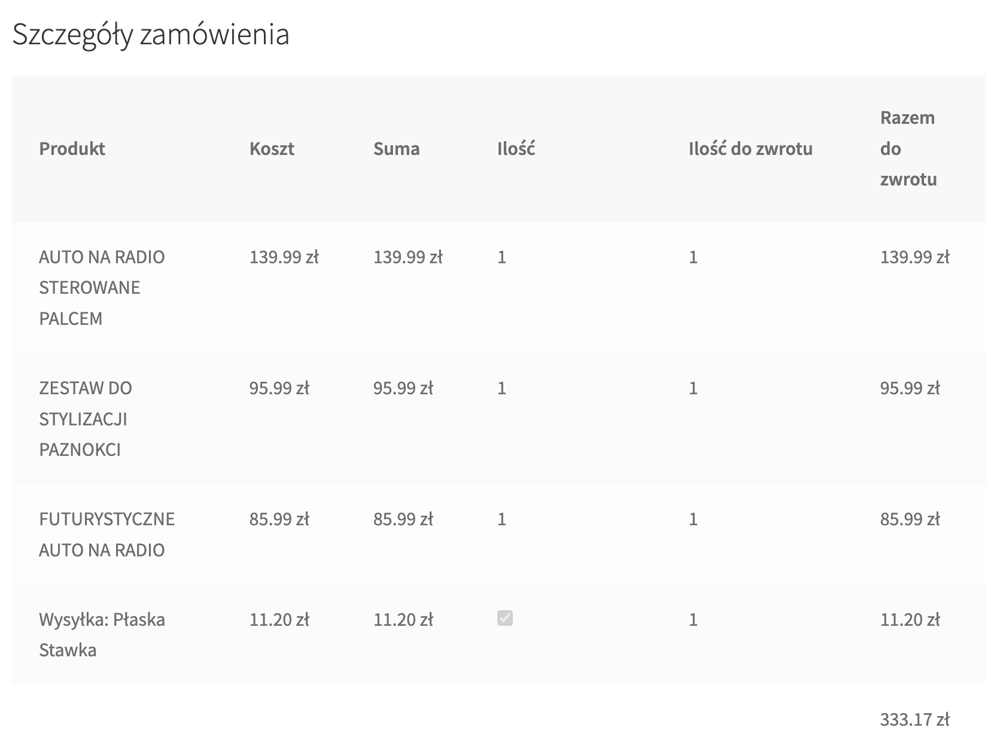Click the Suma column header
The image size is (991, 755).
pyautogui.click(x=396, y=148)
